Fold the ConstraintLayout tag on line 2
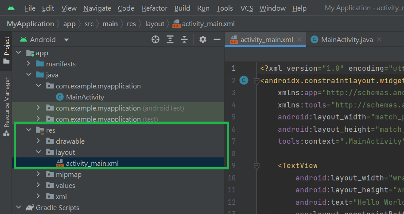404x214 pixels. 256,81
